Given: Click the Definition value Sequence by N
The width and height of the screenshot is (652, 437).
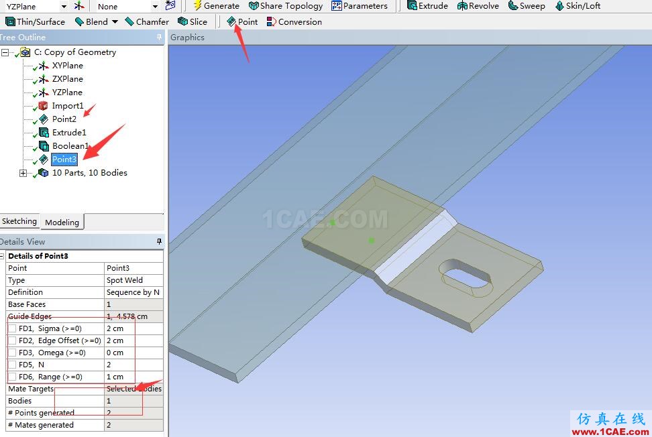Looking at the screenshot, I should pos(133,292).
